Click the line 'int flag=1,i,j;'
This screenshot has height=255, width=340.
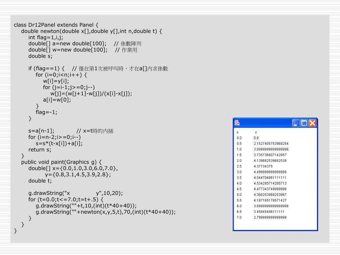pyautogui.click(x=46, y=38)
